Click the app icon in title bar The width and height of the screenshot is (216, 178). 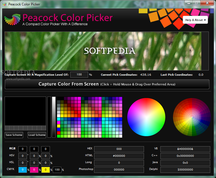pyautogui.click(x=4, y=4)
